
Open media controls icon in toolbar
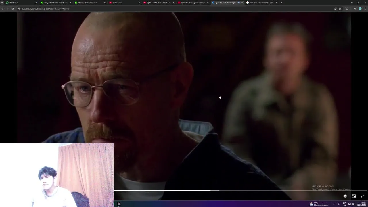[x=355, y=9]
